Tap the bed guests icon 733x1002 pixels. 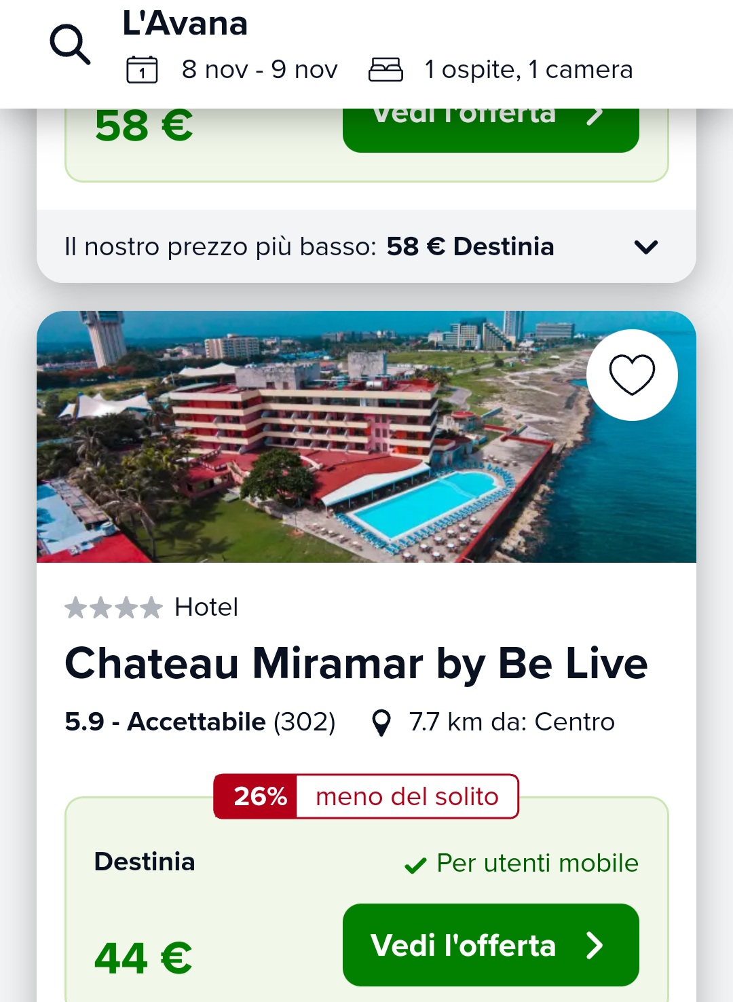(x=386, y=70)
